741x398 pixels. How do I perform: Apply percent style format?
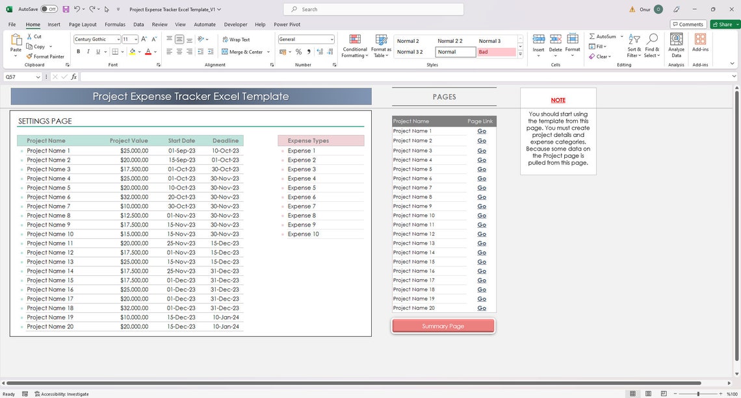pyautogui.click(x=298, y=52)
